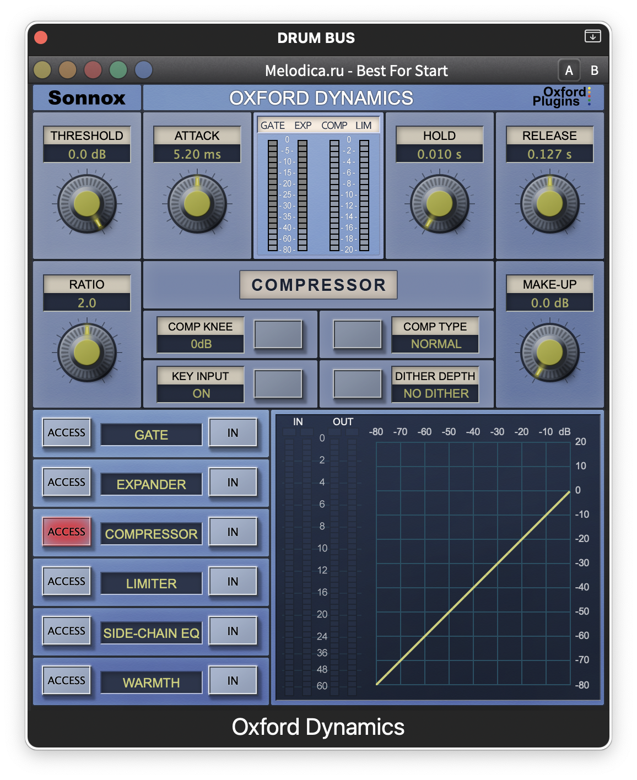Toggle the Compressor IN button

tap(233, 532)
